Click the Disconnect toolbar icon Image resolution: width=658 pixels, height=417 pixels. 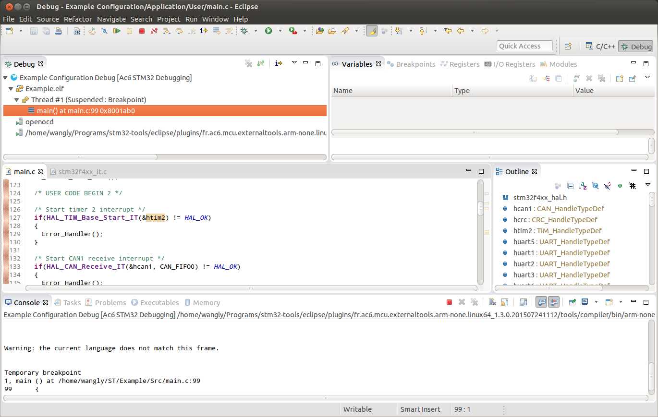coord(154,31)
